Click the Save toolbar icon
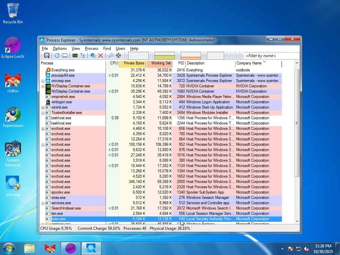The image size is (340, 255). 46,55
